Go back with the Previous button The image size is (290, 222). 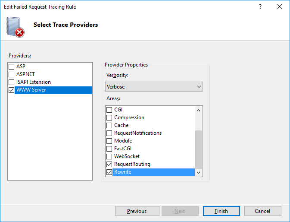click(137, 211)
